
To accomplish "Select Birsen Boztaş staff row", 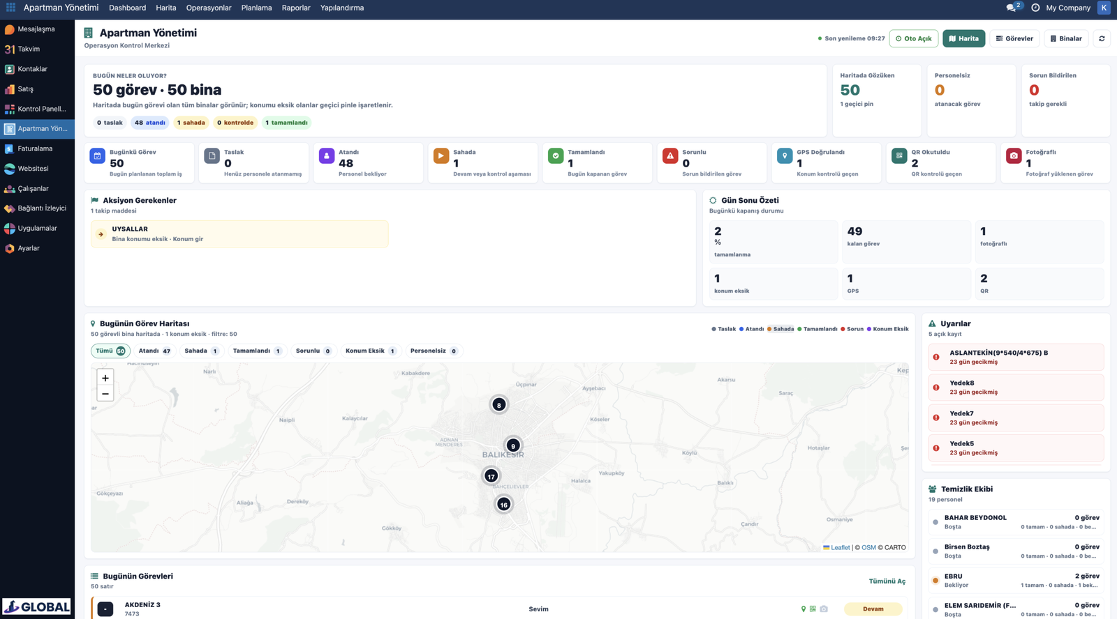I will click(x=1016, y=551).
